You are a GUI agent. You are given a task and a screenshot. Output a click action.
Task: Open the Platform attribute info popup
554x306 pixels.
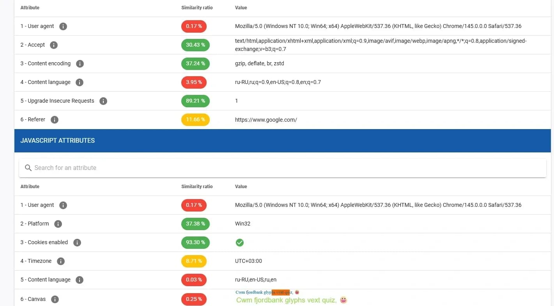tap(58, 224)
